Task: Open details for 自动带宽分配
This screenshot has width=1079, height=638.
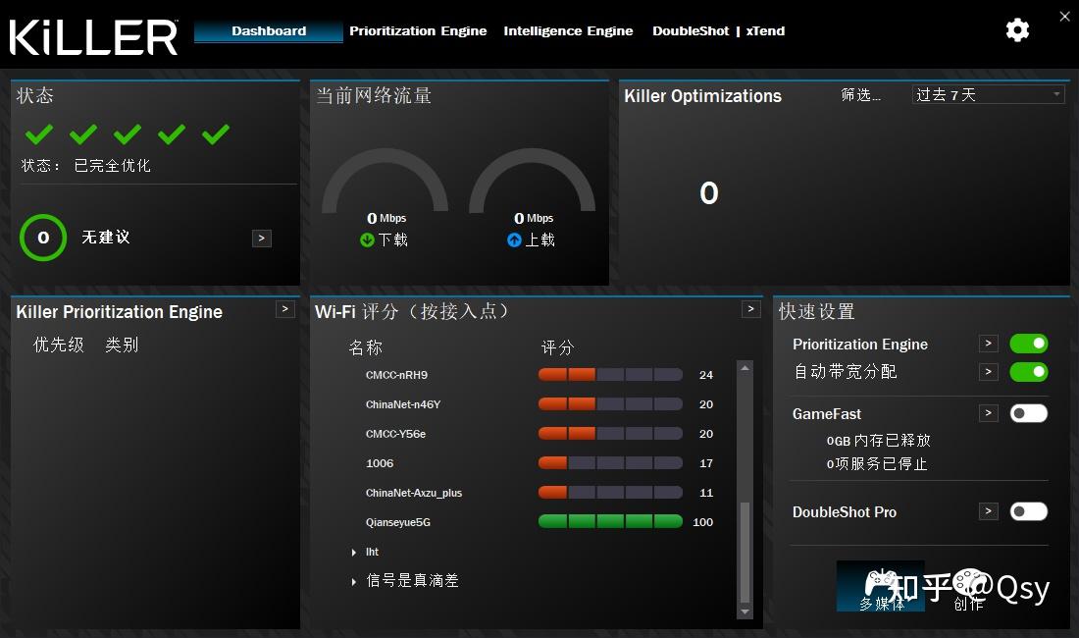Action: click(x=988, y=372)
